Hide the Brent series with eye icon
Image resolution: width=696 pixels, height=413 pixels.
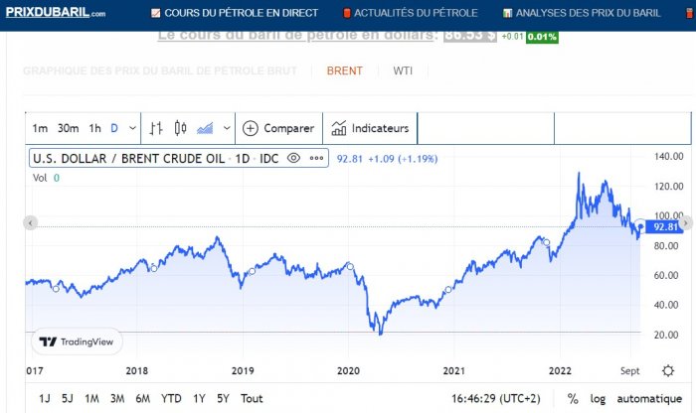293,158
